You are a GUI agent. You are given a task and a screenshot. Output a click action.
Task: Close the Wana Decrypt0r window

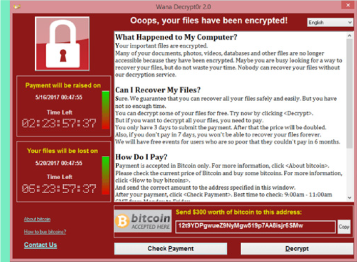click(x=348, y=5)
